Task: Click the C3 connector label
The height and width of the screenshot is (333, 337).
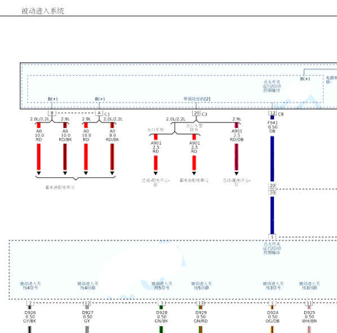Action: point(204,114)
